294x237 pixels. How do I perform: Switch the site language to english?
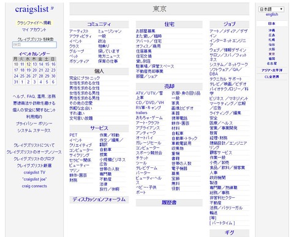coord(272,15)
